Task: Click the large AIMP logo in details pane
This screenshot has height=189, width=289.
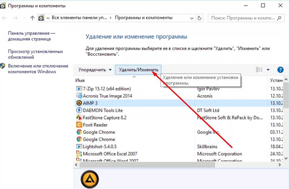Action: pyautogui.click(x=90, y=179)
